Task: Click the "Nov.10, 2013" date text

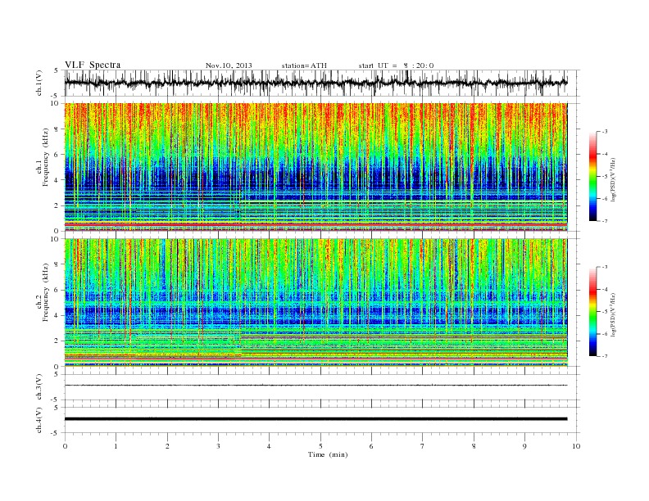Action: tap(229, 65)
